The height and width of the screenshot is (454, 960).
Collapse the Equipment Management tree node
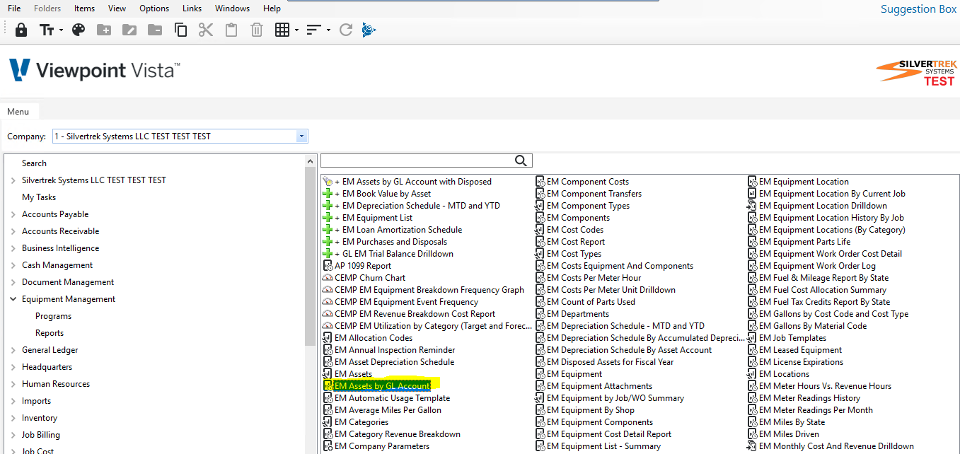(x=13, y=299)
